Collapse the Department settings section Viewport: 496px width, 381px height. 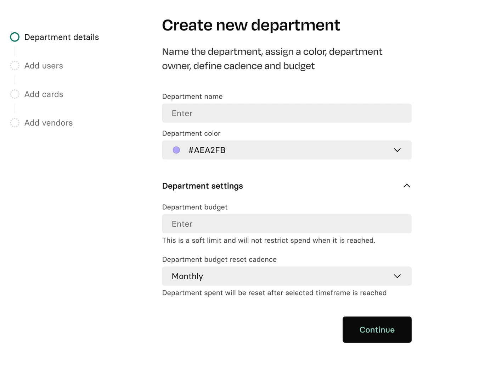click(407, 186)
